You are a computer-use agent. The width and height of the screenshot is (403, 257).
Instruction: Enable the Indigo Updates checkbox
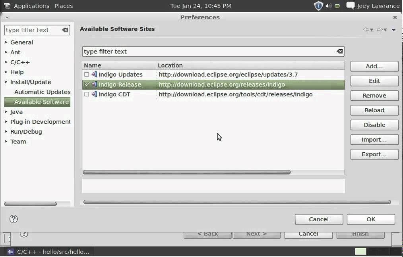[87, 75]
